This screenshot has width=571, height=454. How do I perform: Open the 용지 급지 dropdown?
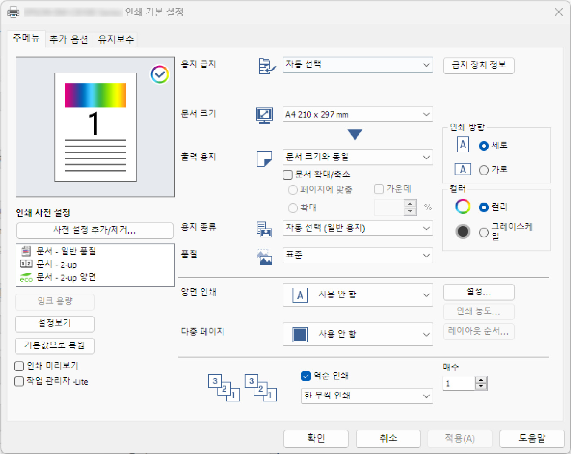(x=358, y=65)
